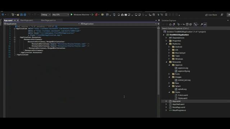This screenshot has width=230, height=129.
Task: Select Colors.xaml file
Action: (x=183, y=95)
